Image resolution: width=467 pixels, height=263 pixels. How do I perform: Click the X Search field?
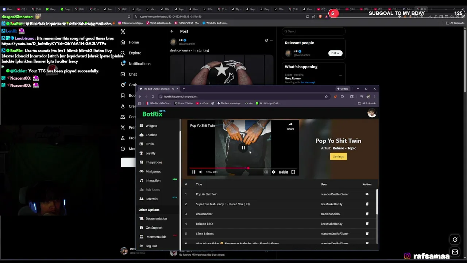click(x=313, y=31)
